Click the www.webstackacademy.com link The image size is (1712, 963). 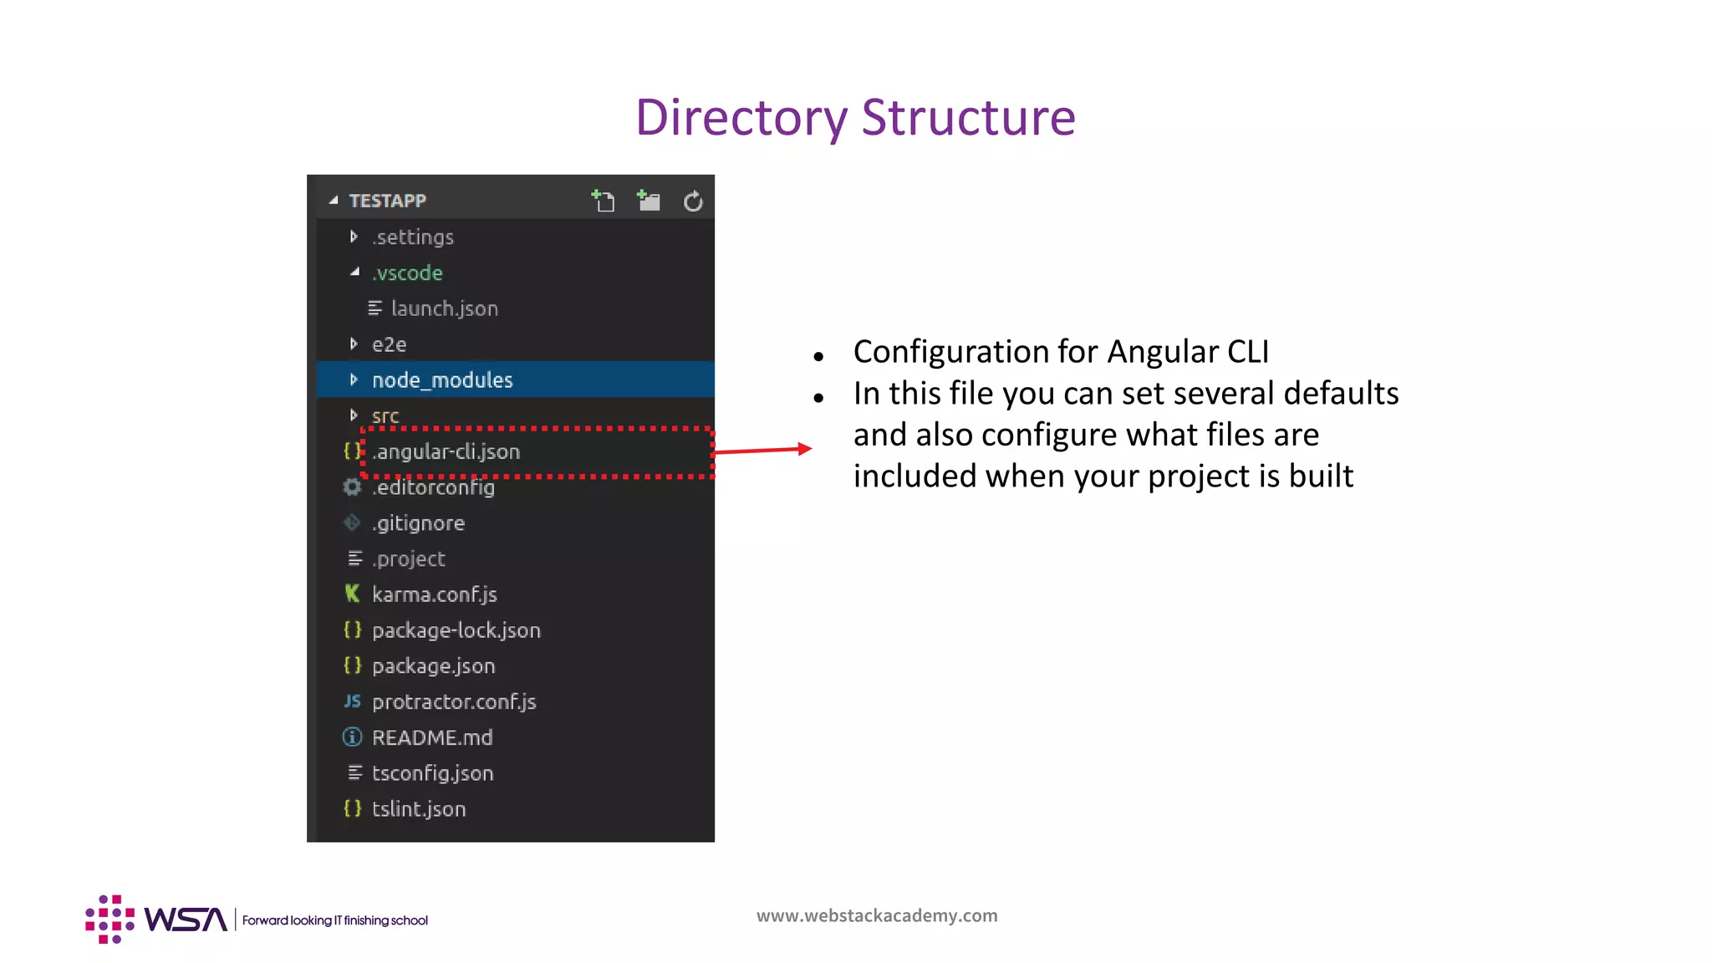pyautogui.click(x=877, y=915)
